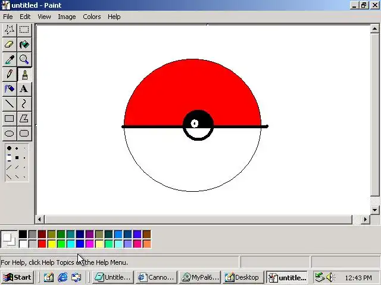Open the Help menu
381x285 pixels.
(x=114, y=17)
